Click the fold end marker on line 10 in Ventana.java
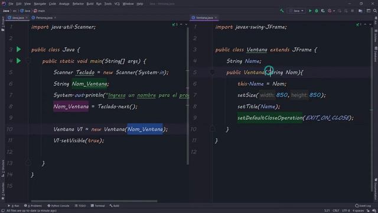378x213 pixels. click(x=212, y=129)
